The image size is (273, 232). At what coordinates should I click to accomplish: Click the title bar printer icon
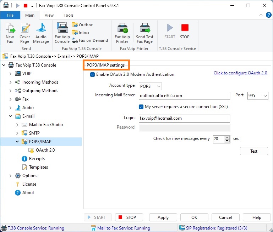[x=6, y=6]
